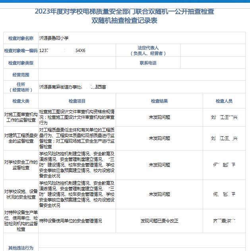Select the 对建筑工程质量安全的监督检查 category cell
250x251 pixels.
[21, 138]
